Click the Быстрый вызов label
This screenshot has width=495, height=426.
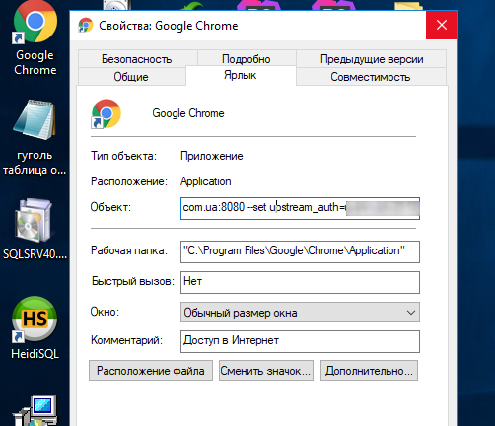tap(133, 281)
